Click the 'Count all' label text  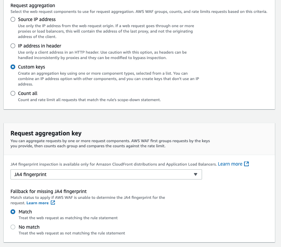pyautogui.click(x=27, y=93)
